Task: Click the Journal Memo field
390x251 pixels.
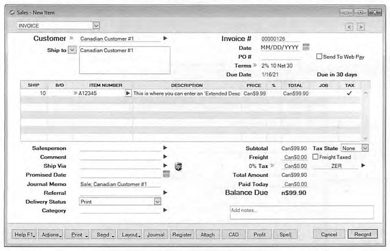Action: coord(120,184)
